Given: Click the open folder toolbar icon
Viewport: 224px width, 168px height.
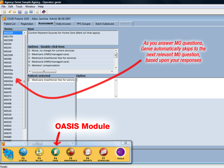Looking at the screenshot, I should [x=15, y=12].
